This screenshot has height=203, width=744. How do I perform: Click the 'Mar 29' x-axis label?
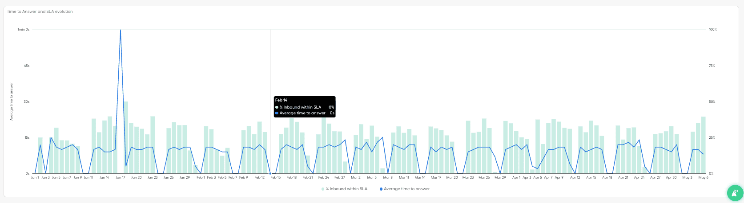(x=500, y=177)
